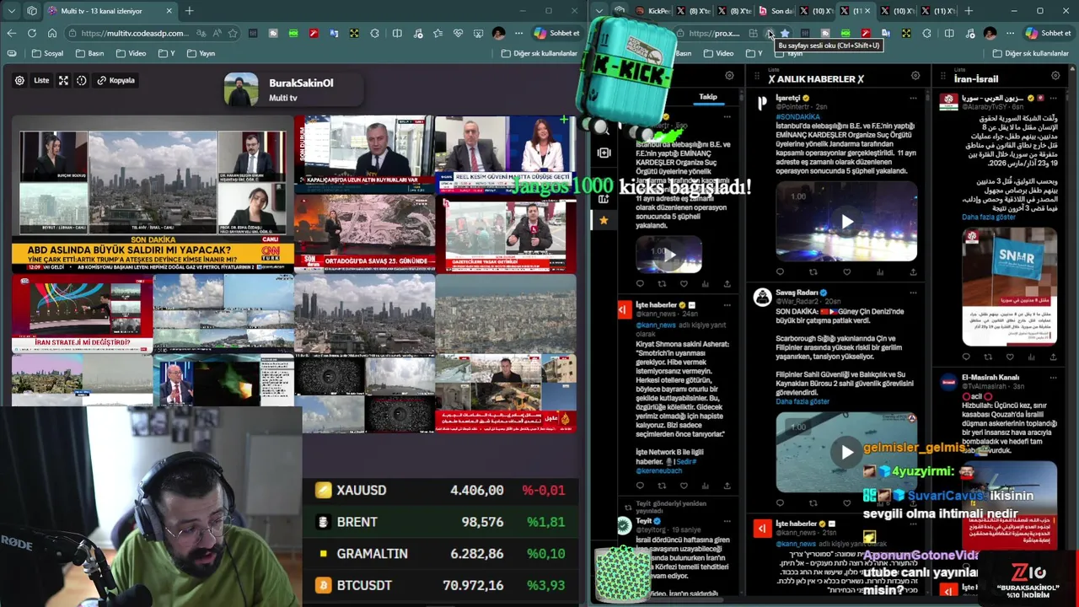This screenshot has height=607, width=1079.
Task: Play the İşaretçi post video
Action: (x=846, y=222)
